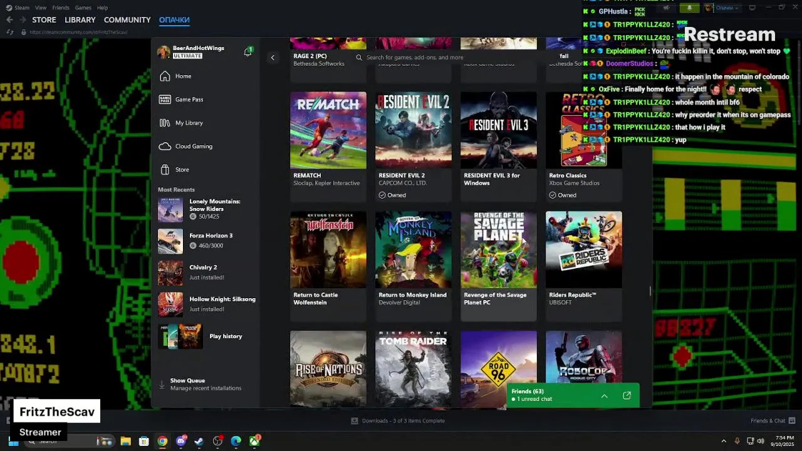Open Rise of Nations game tile

coord(328,370)
